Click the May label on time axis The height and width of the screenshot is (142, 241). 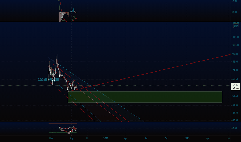[x=51, y=138]
